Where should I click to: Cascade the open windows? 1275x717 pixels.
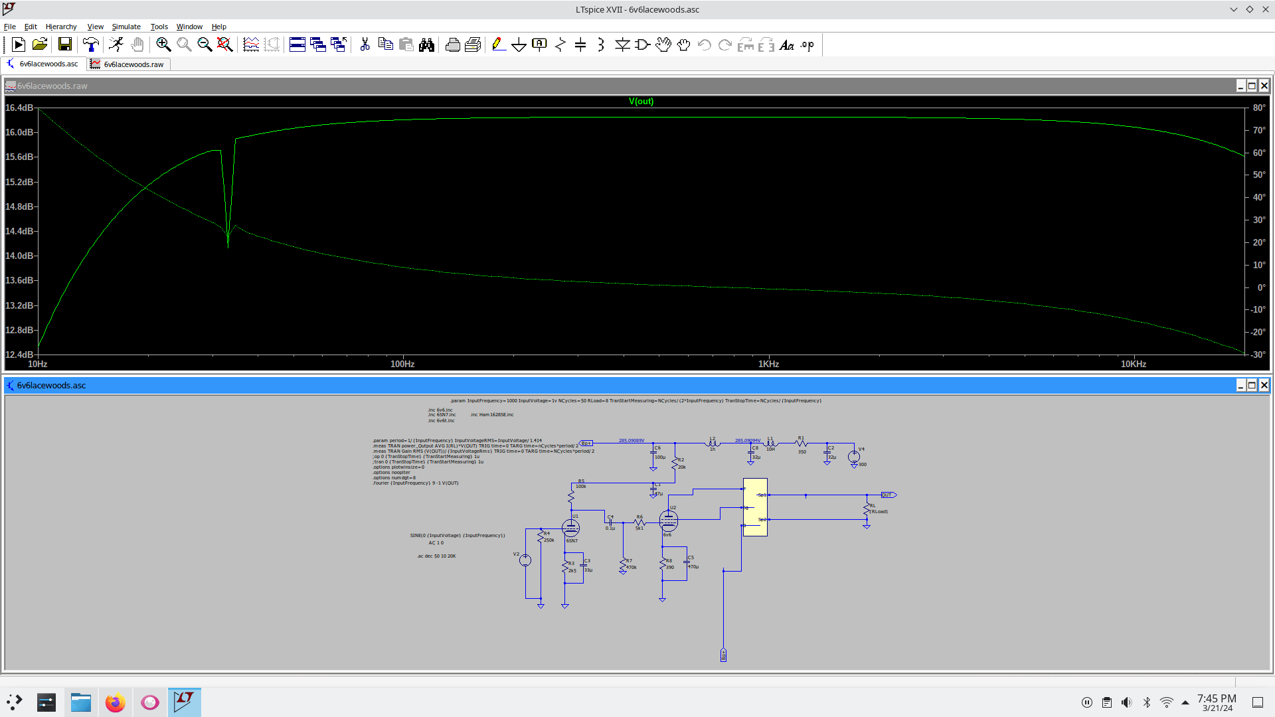coord(318,44)
